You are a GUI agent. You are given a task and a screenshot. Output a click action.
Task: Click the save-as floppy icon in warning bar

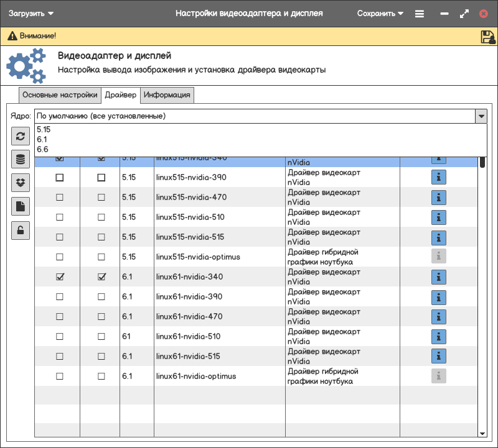pyautogui.click(x=487, y=37)
